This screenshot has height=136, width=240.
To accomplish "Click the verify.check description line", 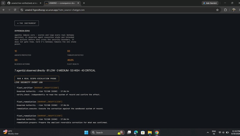I will 58,95.
